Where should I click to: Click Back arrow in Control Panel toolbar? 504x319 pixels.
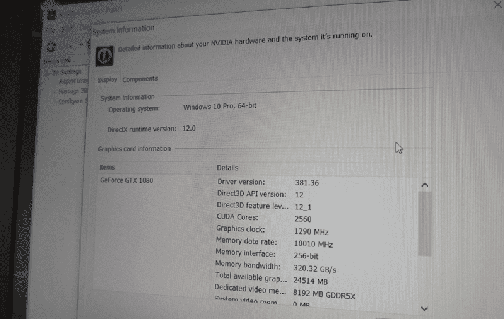click(x=51, y=47)
